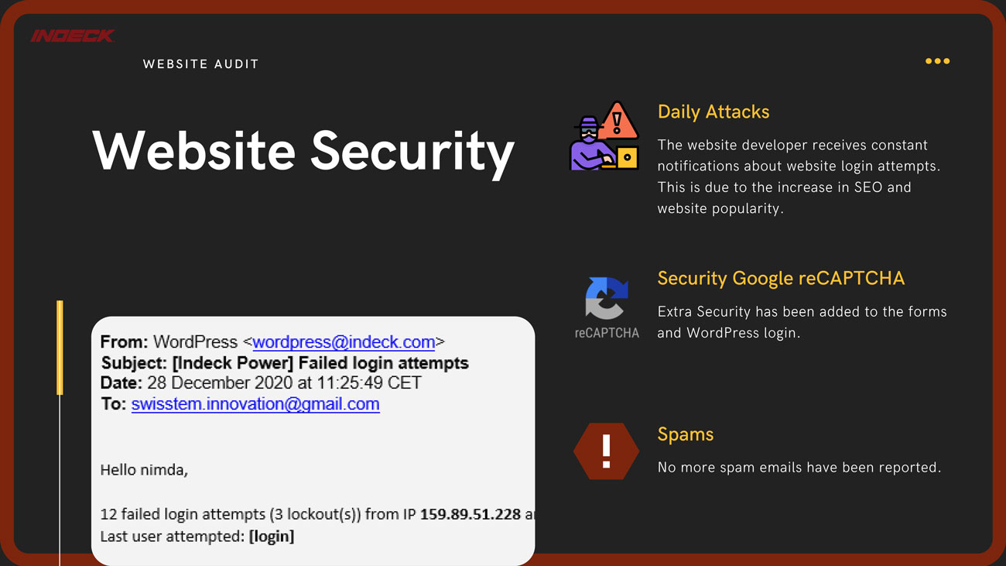Open the three-dot menu
The image size is (1006, 566).
click(x=937, y=61)
